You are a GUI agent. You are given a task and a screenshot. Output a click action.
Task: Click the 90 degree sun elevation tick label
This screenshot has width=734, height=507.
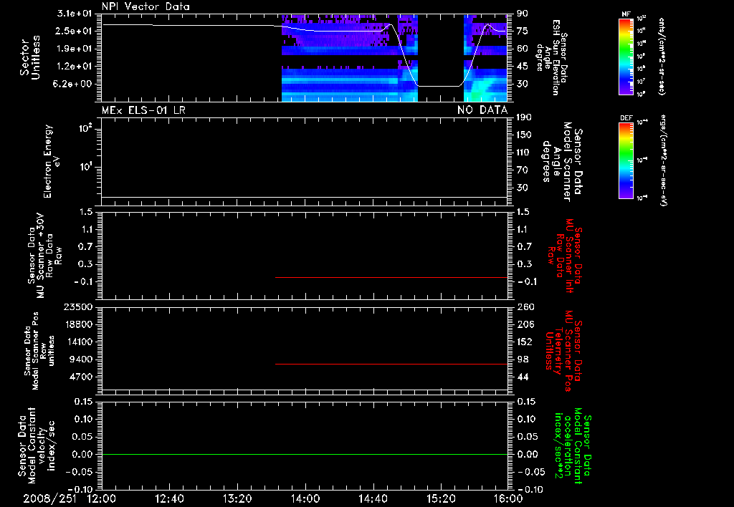point(522,14)
